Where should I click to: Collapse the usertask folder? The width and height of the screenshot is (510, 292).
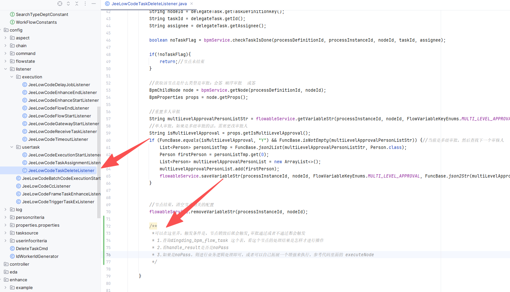pos(12,147)
